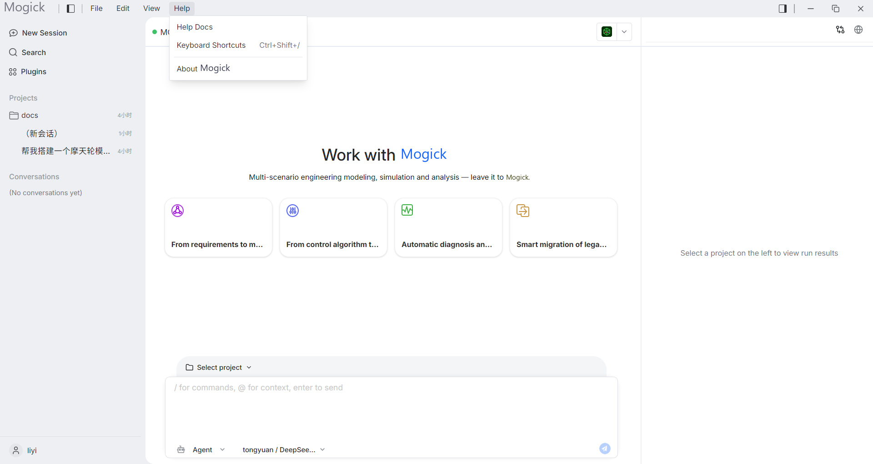
Task: Click the blue control algorithm card icon
Action: click(x=292, y=211)
